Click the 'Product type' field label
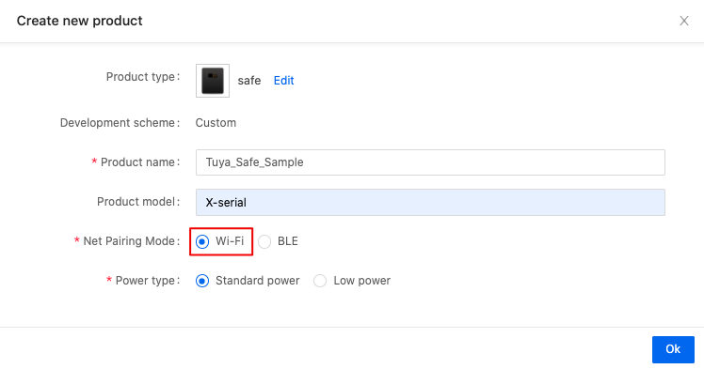The image size is (704, 369). (x=143, y=77)
